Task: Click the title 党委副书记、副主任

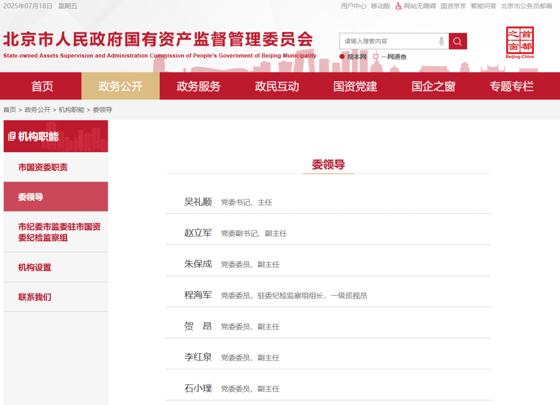Action: coord(254,234)
